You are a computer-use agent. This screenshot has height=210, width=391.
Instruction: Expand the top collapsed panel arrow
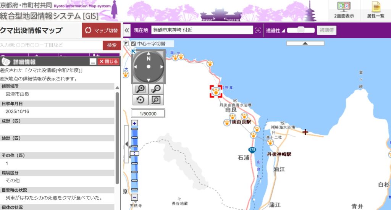click(305, 44)
